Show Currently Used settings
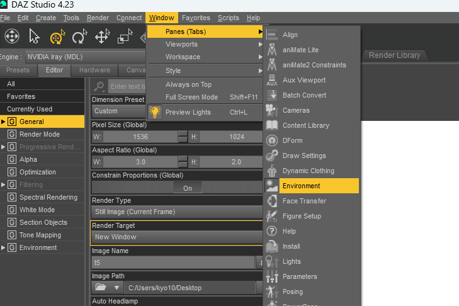The height and width of the screenshot is (306, 459). 42,109
